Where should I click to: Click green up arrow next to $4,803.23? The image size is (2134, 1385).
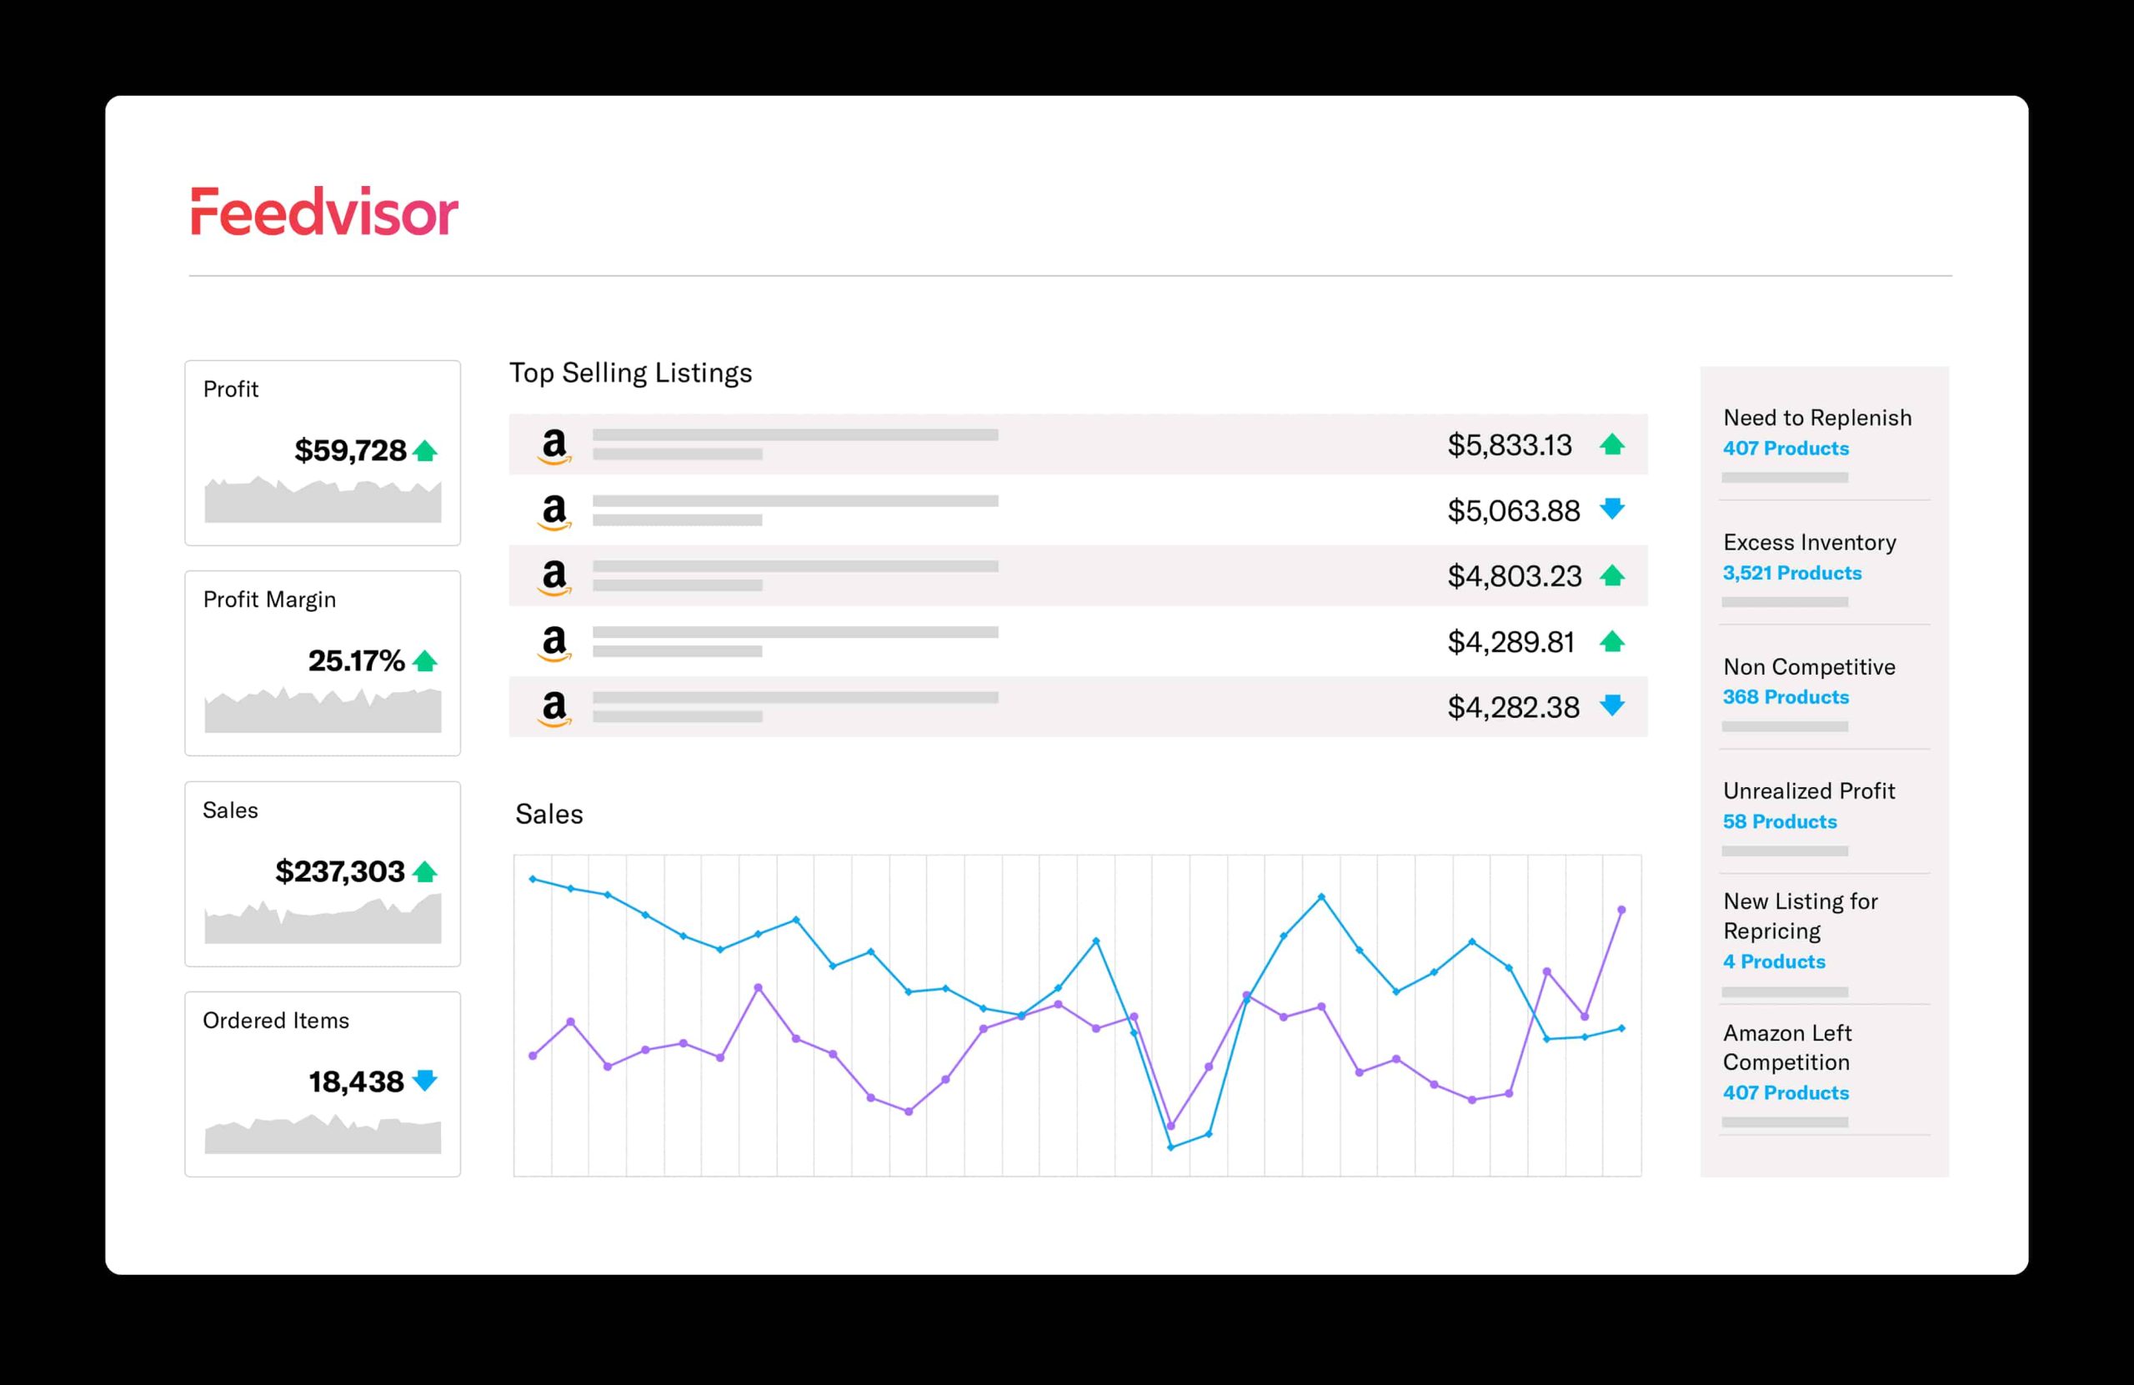(1612, 575)
